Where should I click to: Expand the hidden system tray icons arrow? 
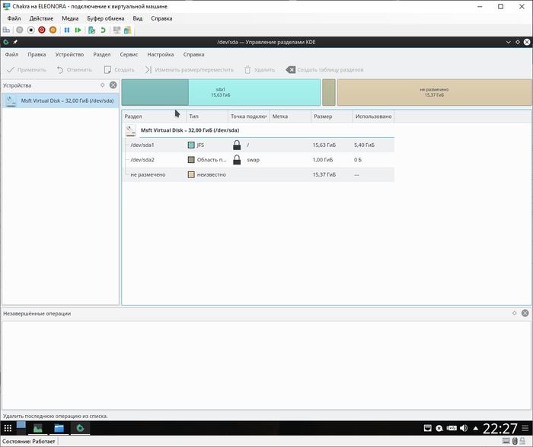pyautogui.click(x=476, y=429)
